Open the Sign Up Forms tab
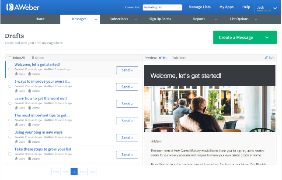The width and height of the screenshot is (282, 180). click(x=160, y=19)
